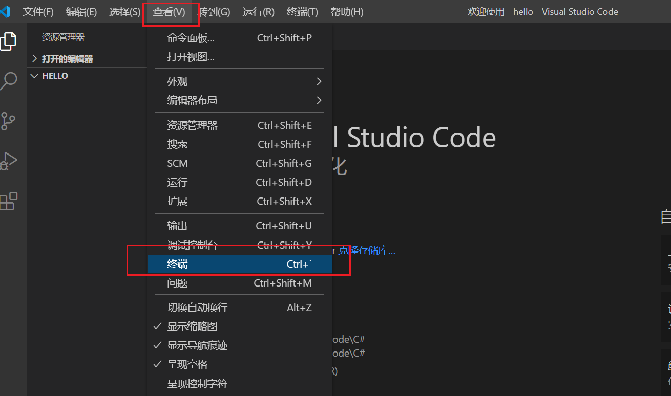
Task: Toggle 呈现空格 checked menu item
Action: point(240,364)
